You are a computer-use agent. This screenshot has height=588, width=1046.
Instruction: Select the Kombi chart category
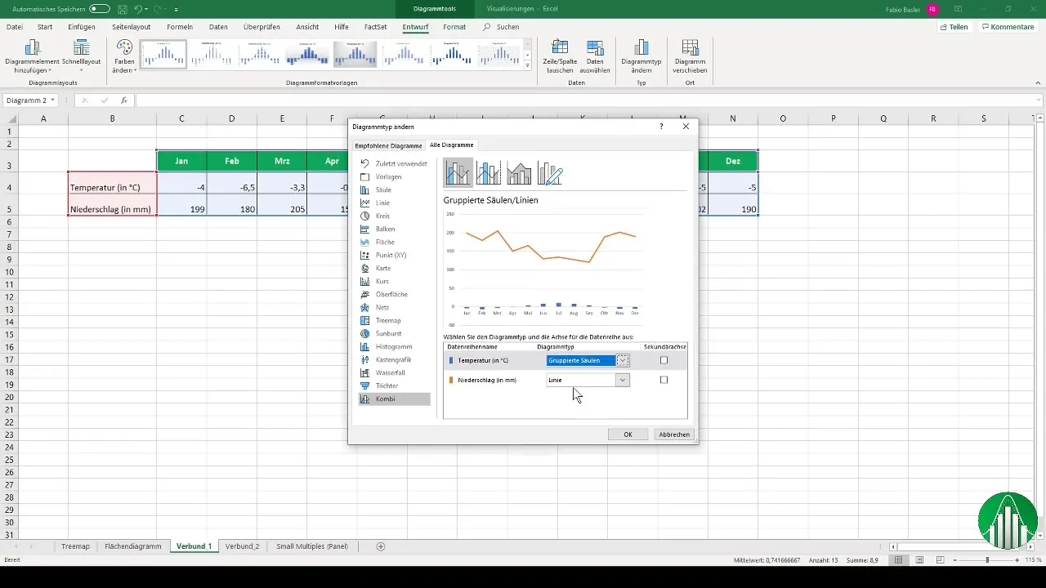pyautogui.click(x=394, y=399)
